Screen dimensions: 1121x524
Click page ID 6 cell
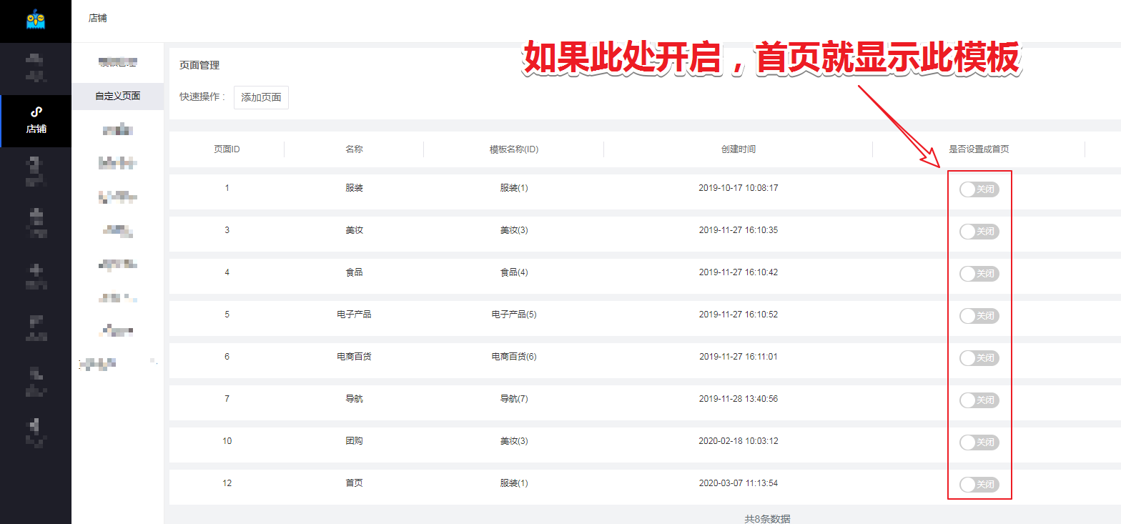[x=227, y=356]
